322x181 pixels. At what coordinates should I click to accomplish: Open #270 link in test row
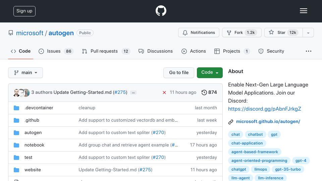point(158,158)
